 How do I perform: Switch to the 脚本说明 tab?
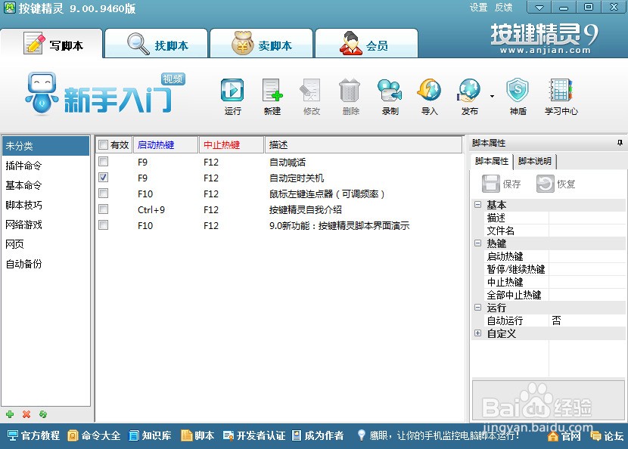(x=535, y=161)
